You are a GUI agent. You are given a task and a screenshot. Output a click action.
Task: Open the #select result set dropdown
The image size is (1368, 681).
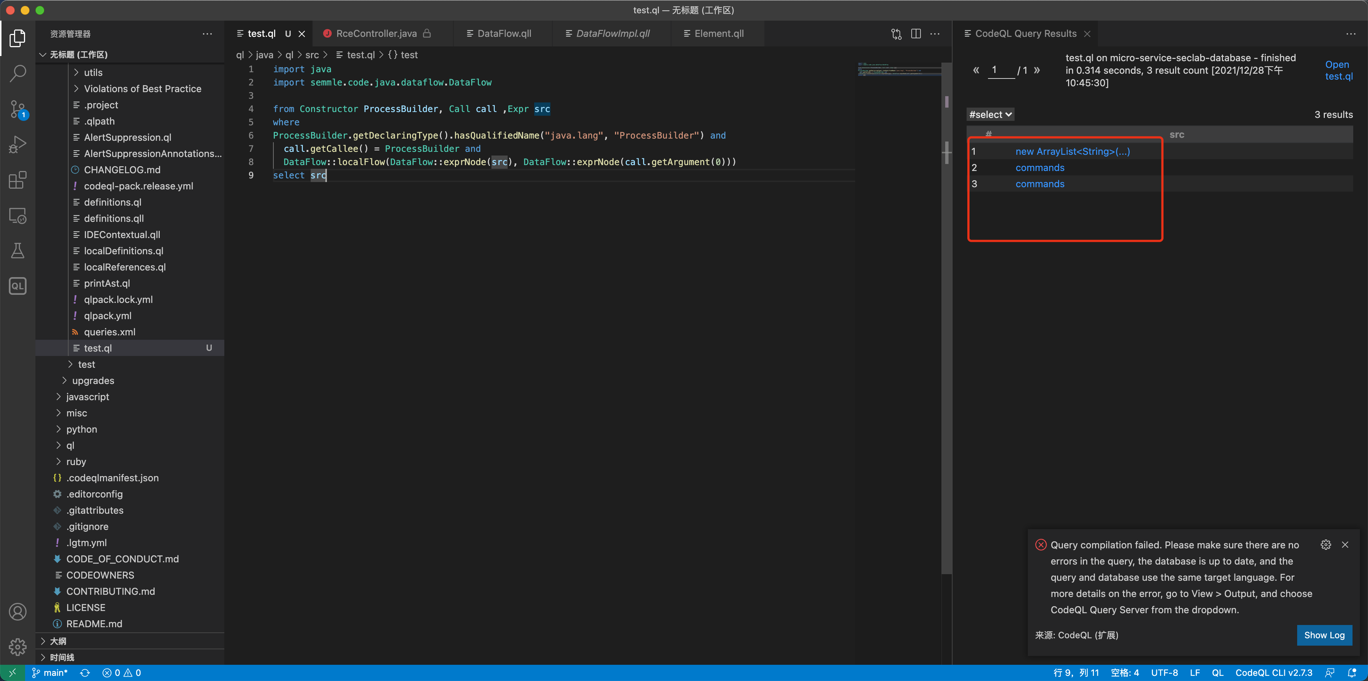tap(991, 115)
